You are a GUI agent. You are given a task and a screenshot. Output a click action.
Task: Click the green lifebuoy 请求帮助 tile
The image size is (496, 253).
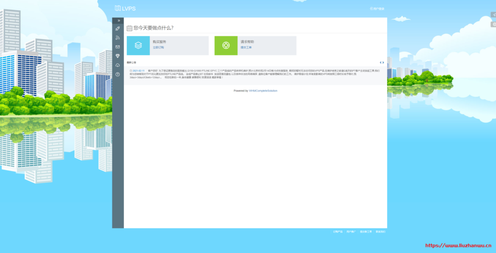(x=226, y=46)
